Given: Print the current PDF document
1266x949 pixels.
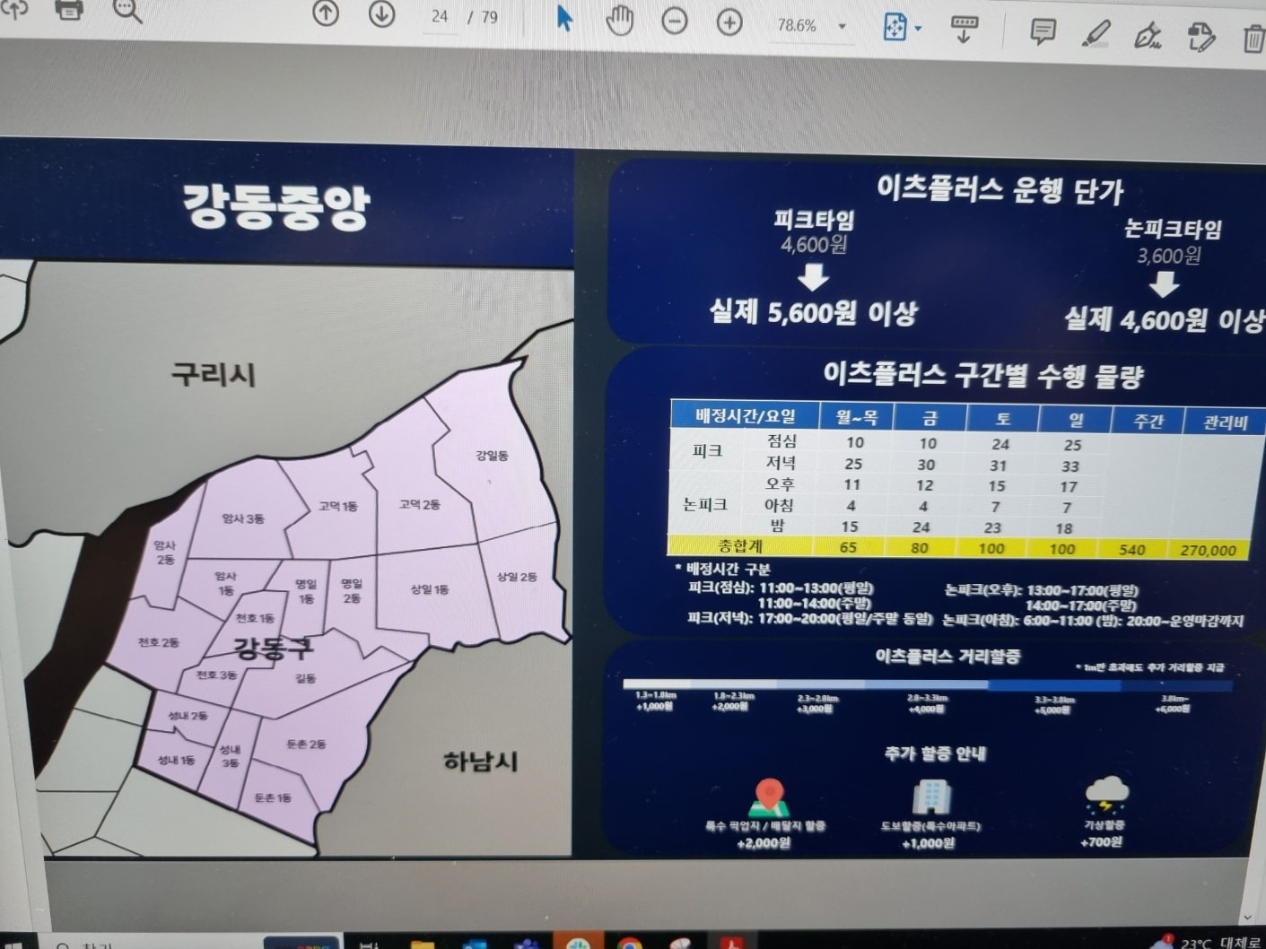Looking at the screenshot, I should [x=71, y=11].
